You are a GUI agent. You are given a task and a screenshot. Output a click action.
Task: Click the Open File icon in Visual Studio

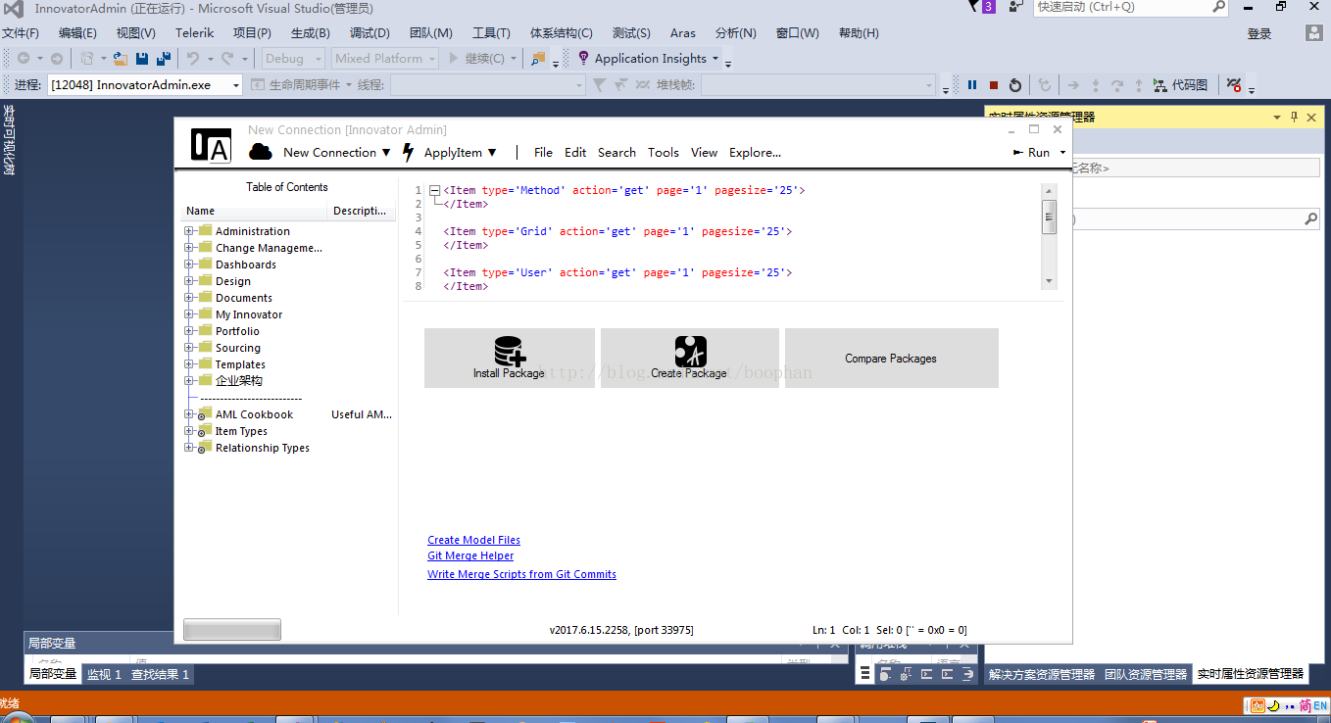(x=121, y=59)
